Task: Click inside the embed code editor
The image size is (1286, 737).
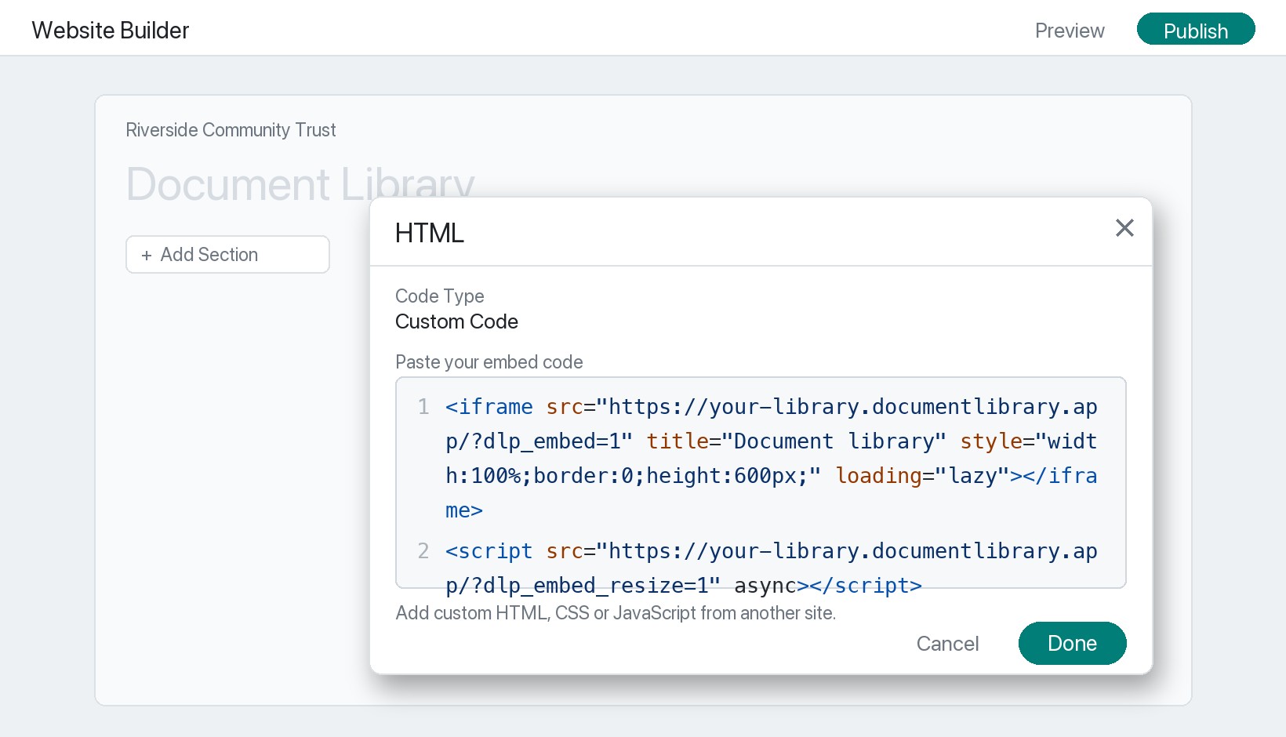Action: [x=761, y=482]
